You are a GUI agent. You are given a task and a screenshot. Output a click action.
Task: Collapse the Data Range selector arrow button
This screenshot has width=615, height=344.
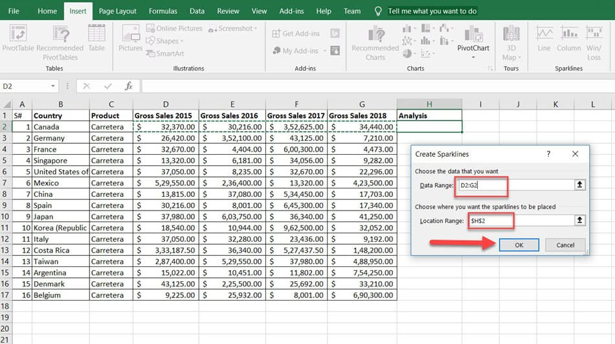580,185
